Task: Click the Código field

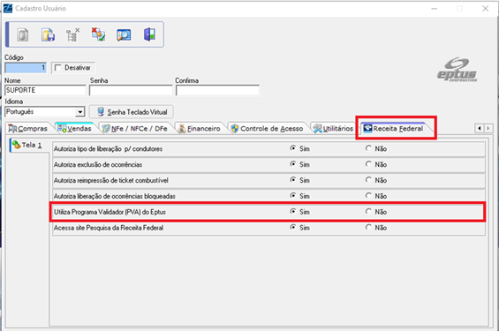Action: click(26, 68)
